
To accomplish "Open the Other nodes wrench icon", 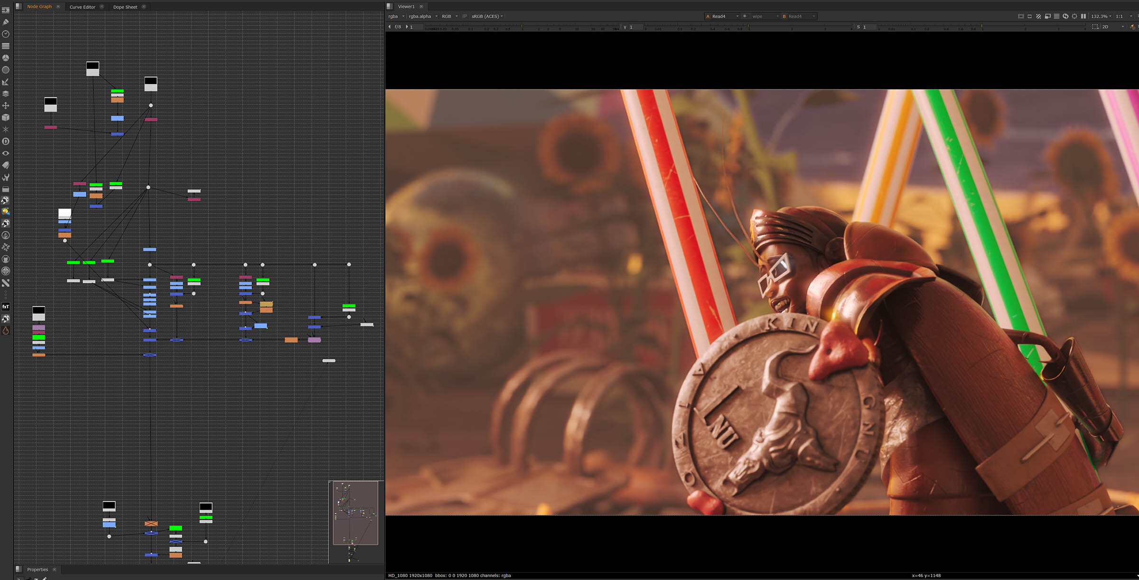I will (x=6, y=177).
